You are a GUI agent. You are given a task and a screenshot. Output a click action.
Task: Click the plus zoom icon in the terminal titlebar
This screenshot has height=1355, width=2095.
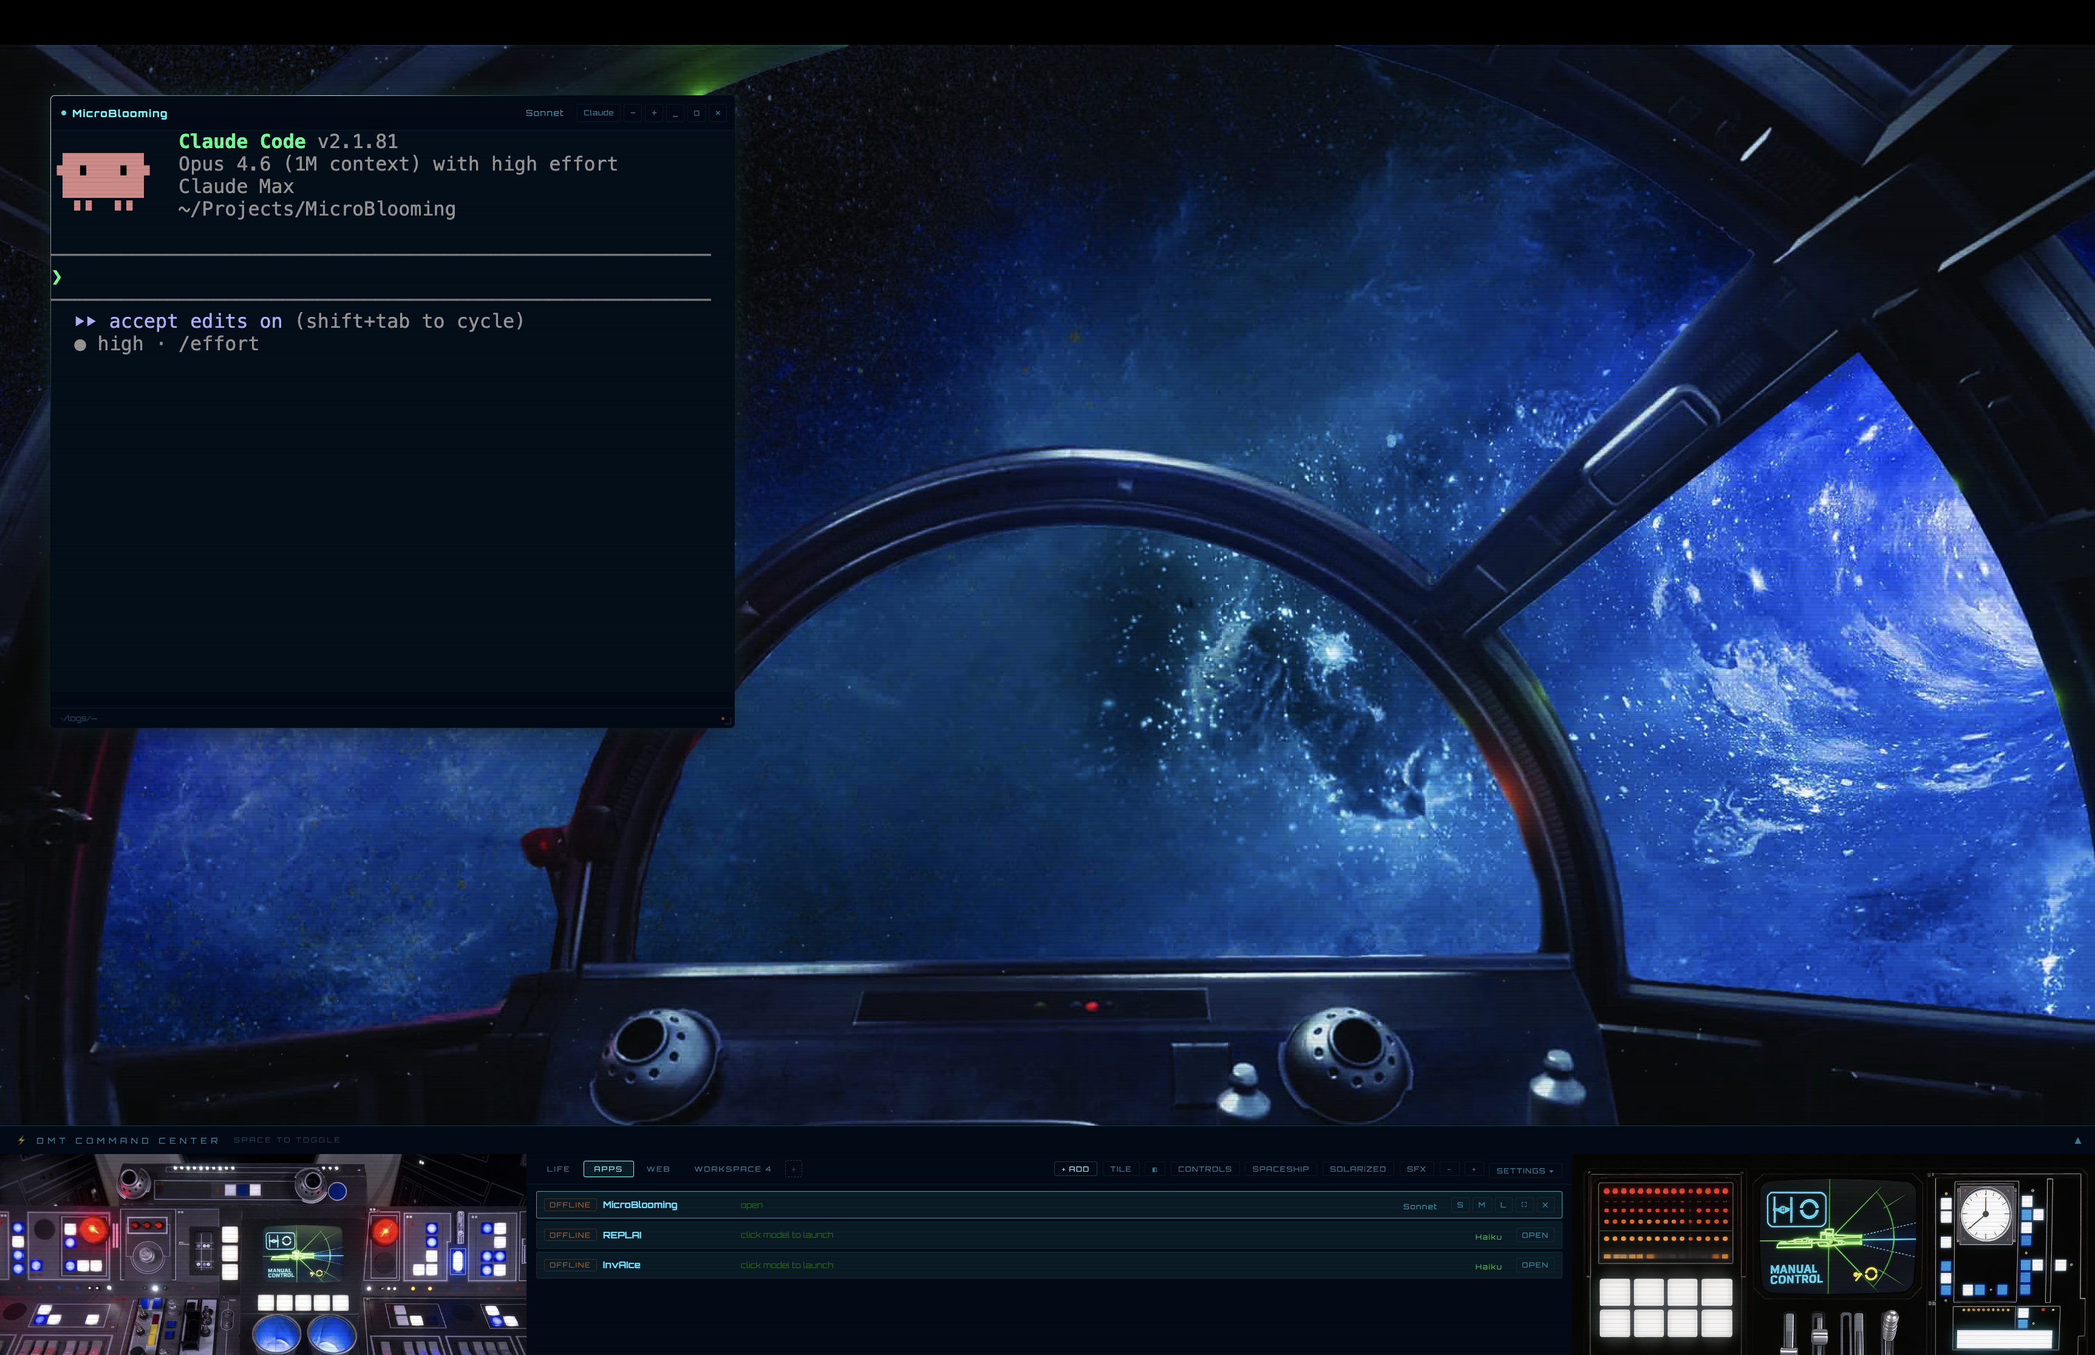[x=655, y=114]
